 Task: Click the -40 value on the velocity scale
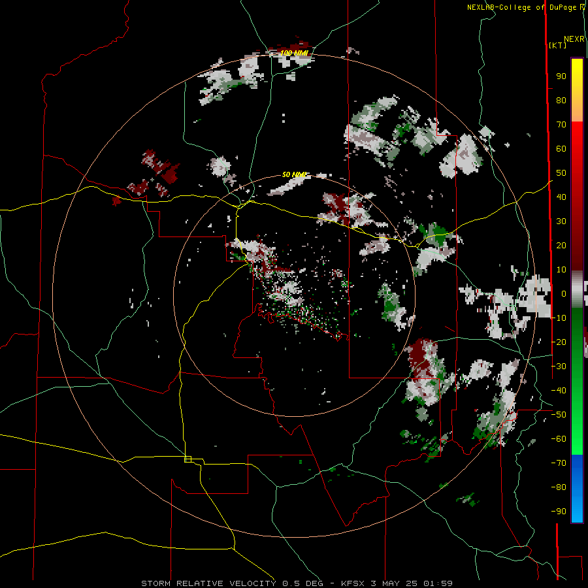pyautogui.click(x=559, y=391)
